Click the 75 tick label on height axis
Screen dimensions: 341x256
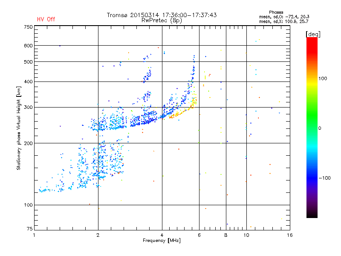click(30, 229)
